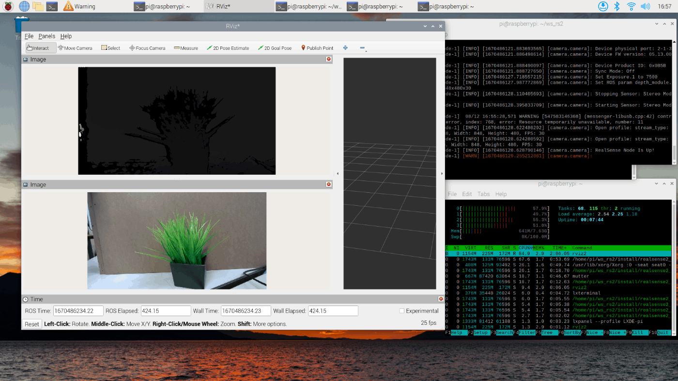Screen dimensions: 678x381
Task: Select the Interact tool in RViz
Action: [40, 48]
